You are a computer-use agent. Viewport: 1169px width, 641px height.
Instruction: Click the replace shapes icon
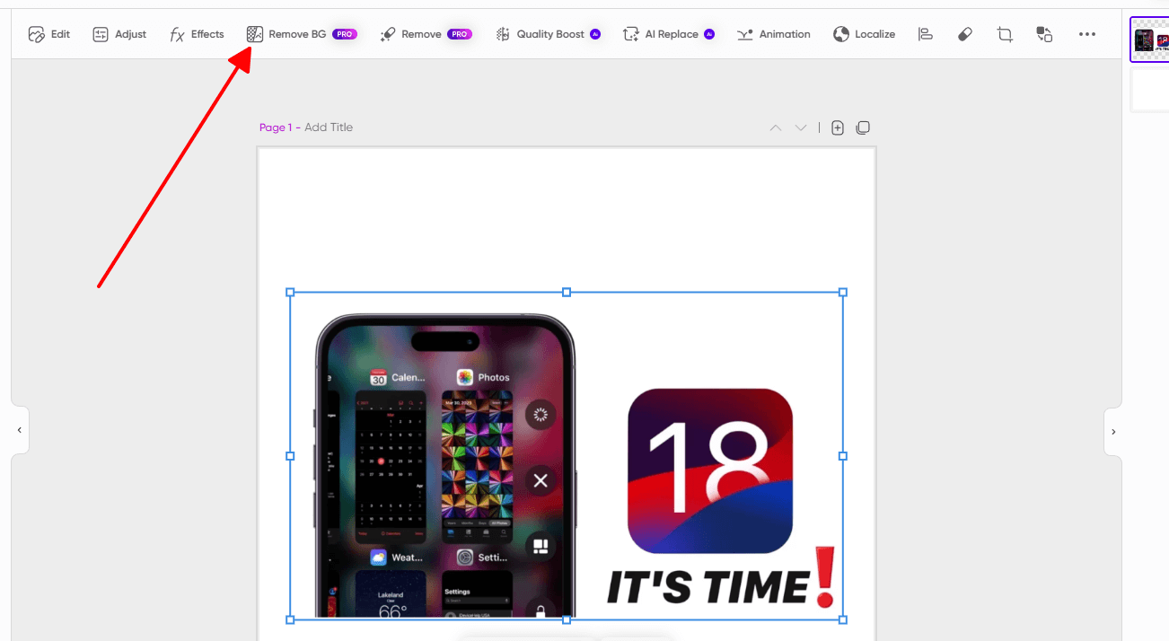pyautogui.click(x=1044, y=34)
